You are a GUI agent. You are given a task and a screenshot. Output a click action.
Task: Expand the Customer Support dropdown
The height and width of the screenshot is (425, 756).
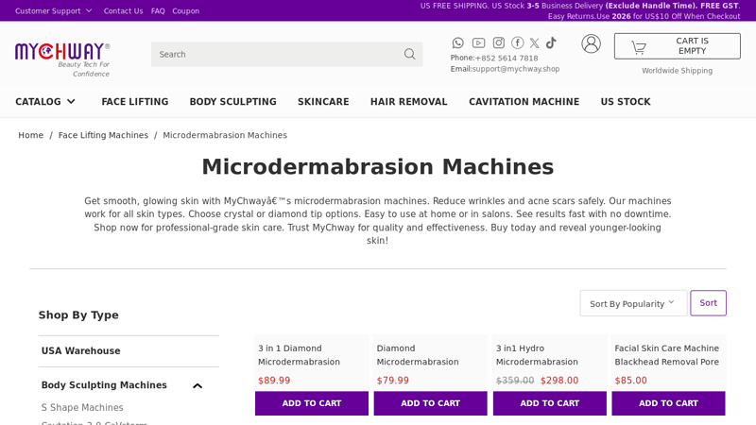[53, 10]
